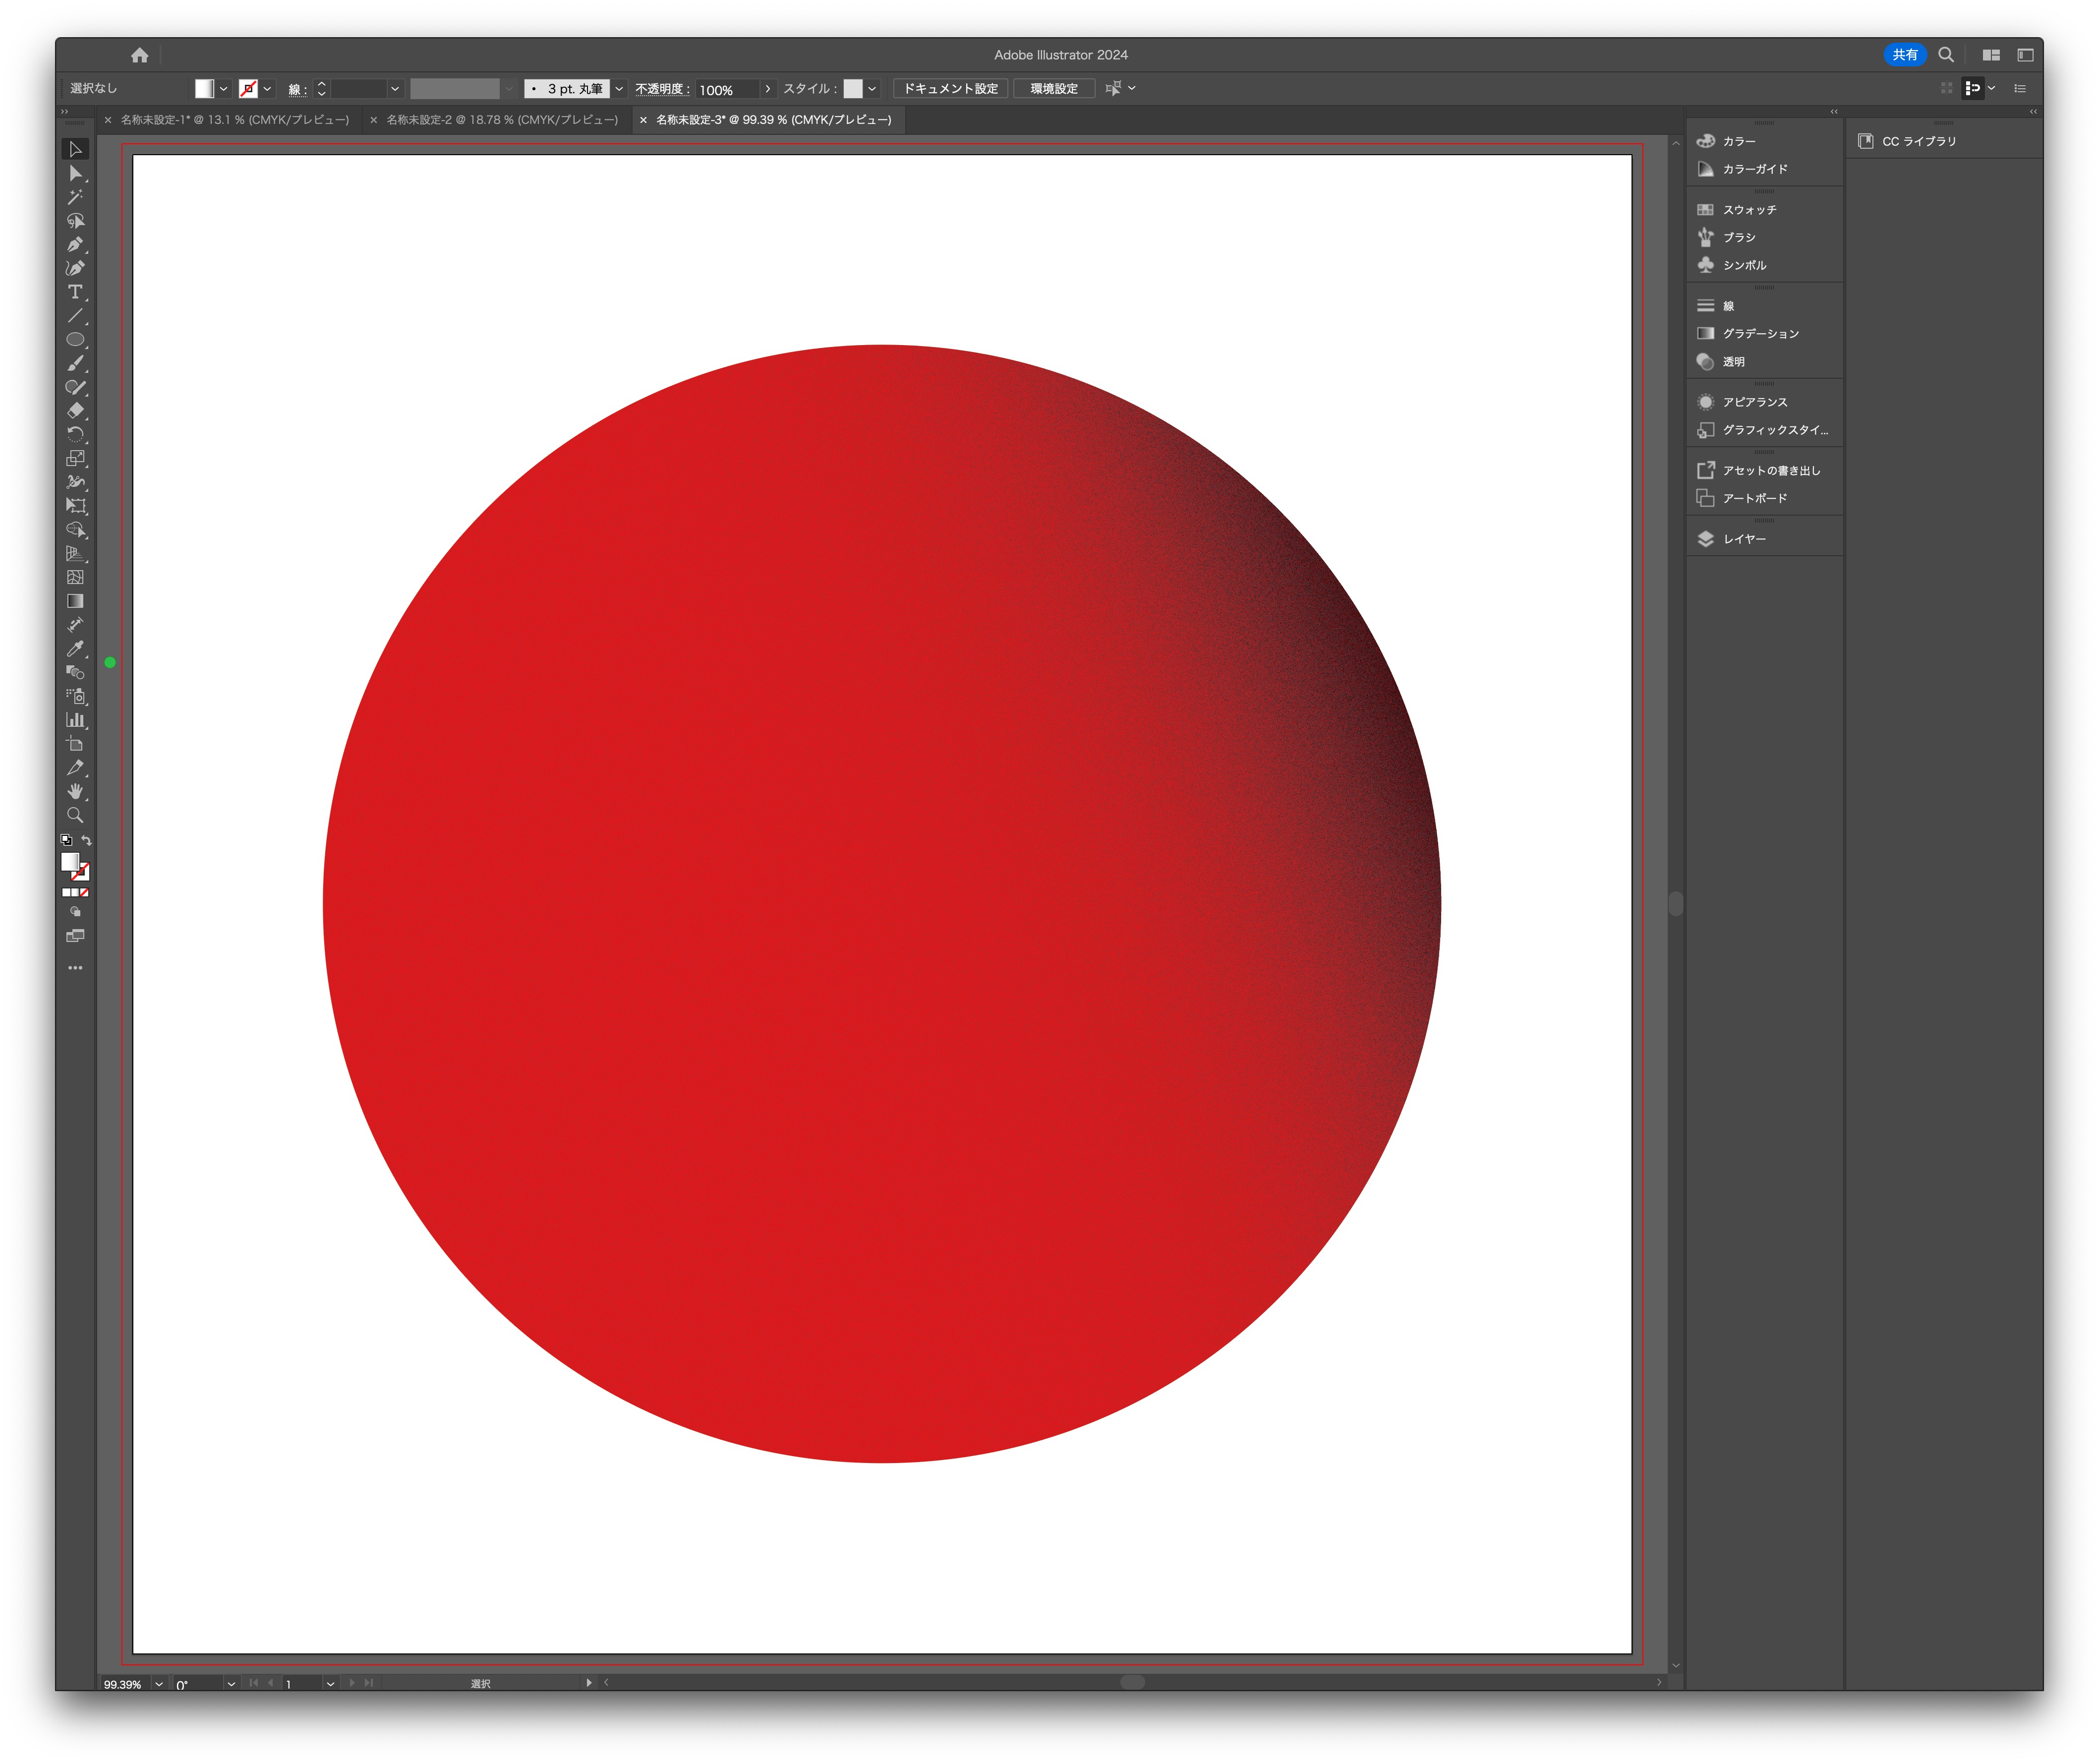This screenshot has height=1764, width=2099.
Task: Toggle the snap alignment magnet button
Action: (1972, 88)
